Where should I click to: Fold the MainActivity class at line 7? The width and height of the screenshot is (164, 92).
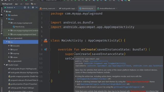pos(49,40)
